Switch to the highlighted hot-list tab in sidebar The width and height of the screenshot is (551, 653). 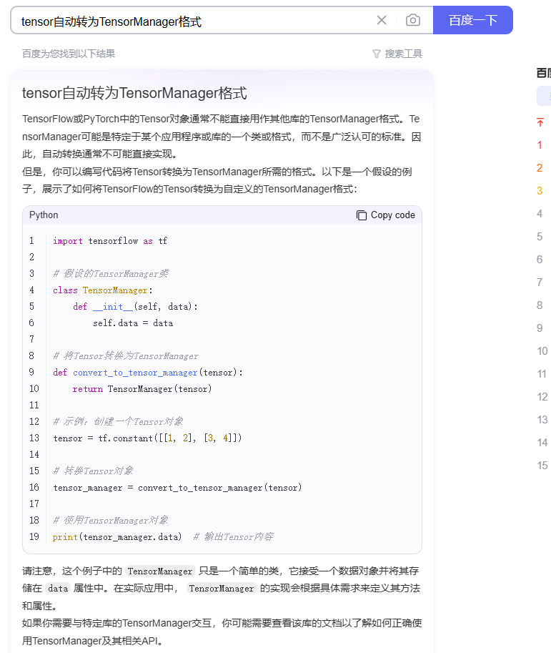click(x=545, y=97)
